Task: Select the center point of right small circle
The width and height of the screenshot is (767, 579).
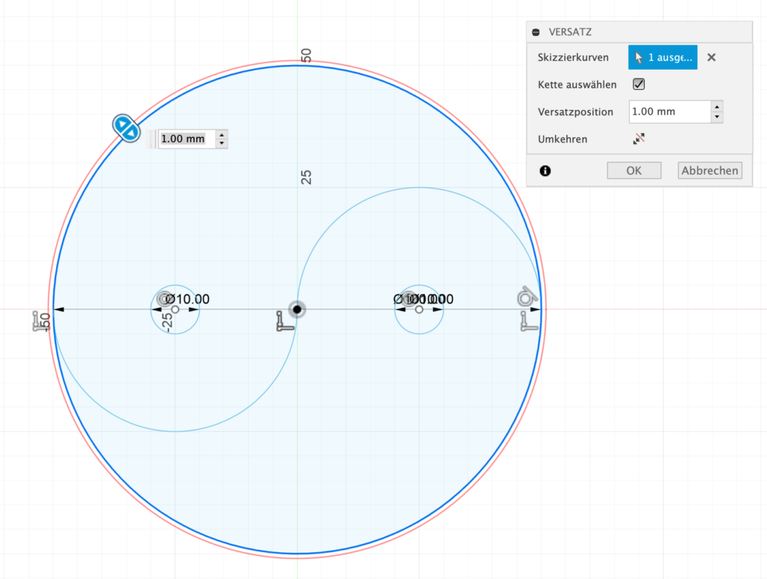Action: pyautogui.click(x=419, y=309)
